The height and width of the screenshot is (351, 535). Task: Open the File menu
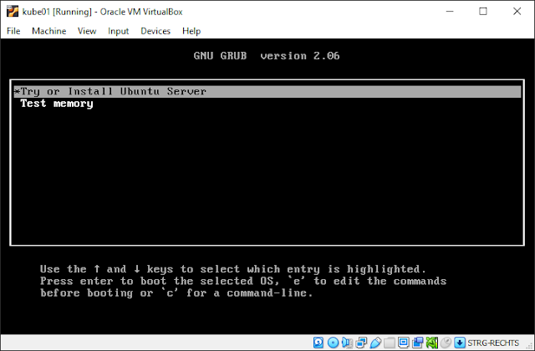(13, 31)
